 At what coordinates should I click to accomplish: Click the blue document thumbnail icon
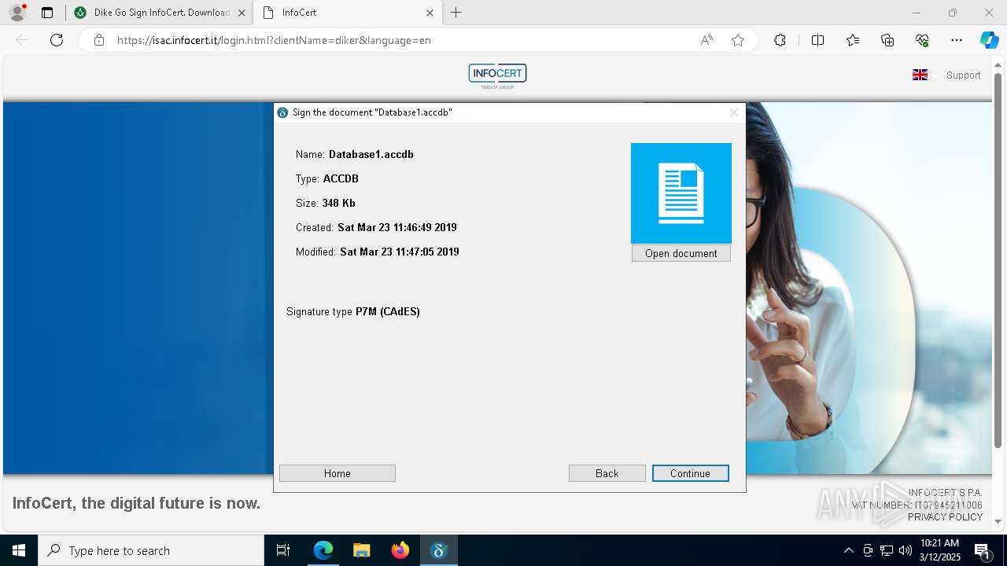(x=681, y=193)
